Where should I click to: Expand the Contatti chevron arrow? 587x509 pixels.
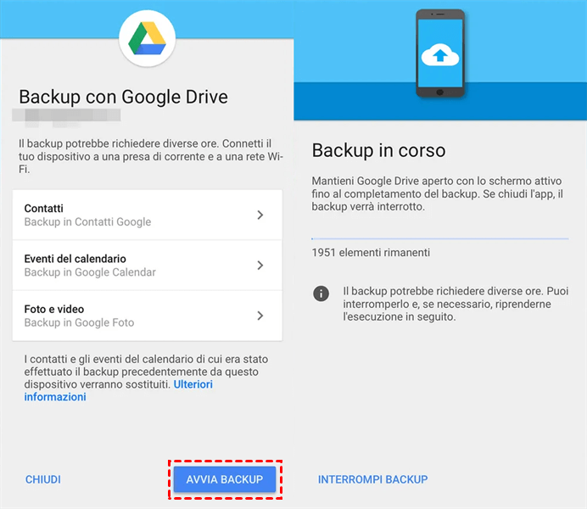tap(260, 215)
